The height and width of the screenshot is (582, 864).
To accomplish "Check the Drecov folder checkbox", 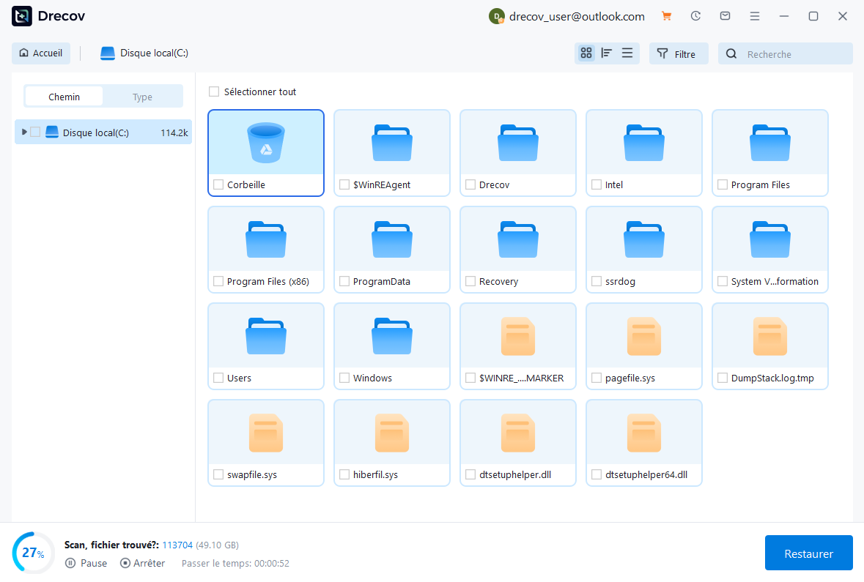I will (x=470, y=184).
